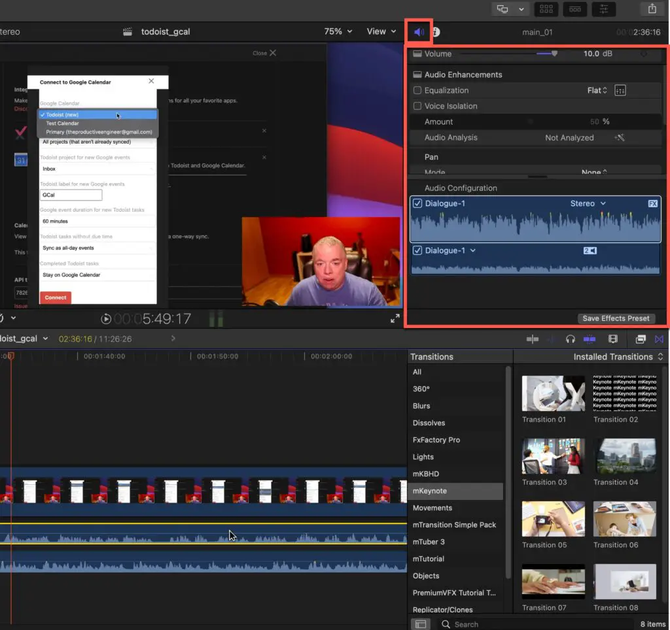Go forward in timeline history arrow
The height and width of the screenshot is (630, 670).
173,339
